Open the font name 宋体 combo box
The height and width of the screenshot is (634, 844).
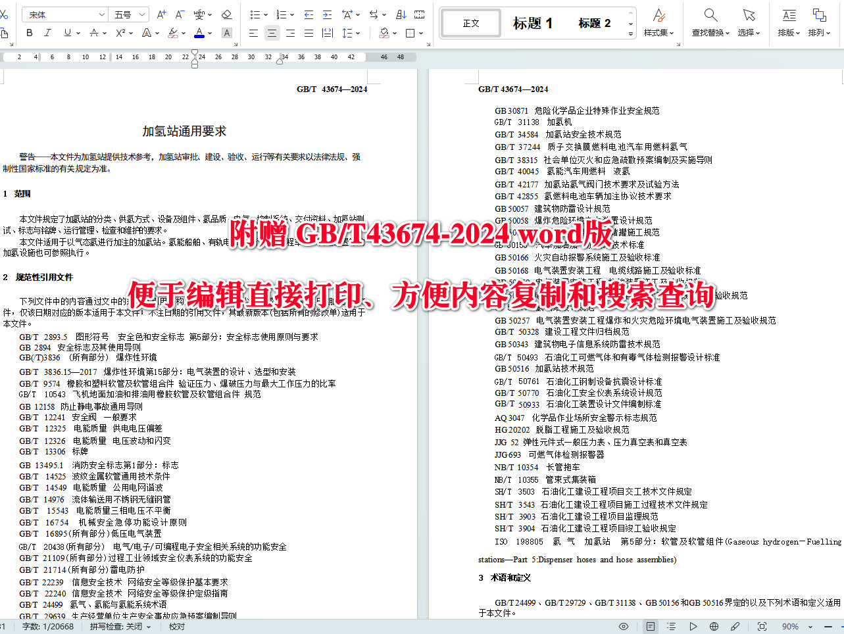click(x=65, y=14)
